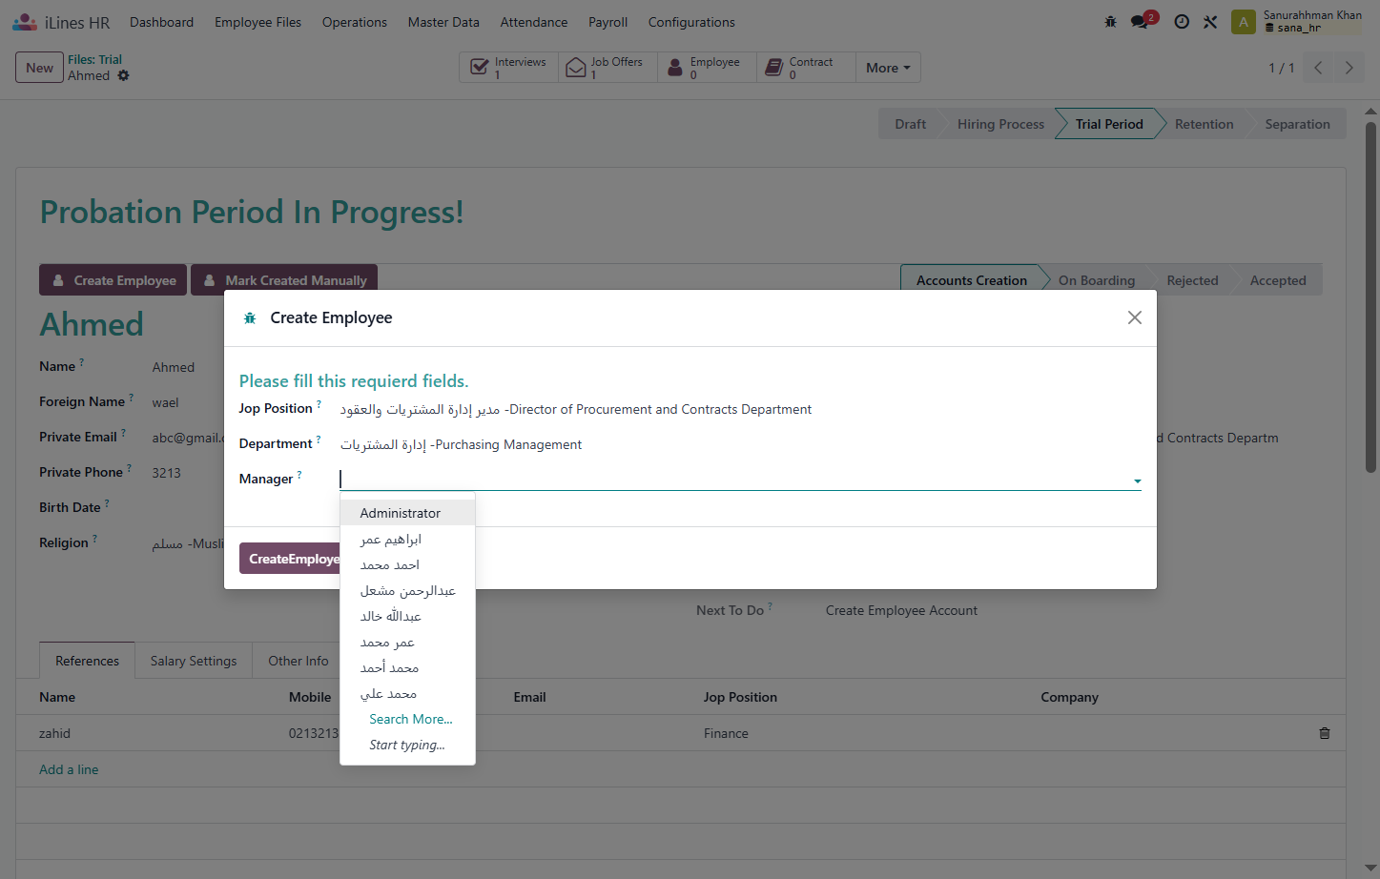Viewport: 1380px width, 879px height.
Task: Switch to Salary Settings tab
Action: (x=194, y=661)
